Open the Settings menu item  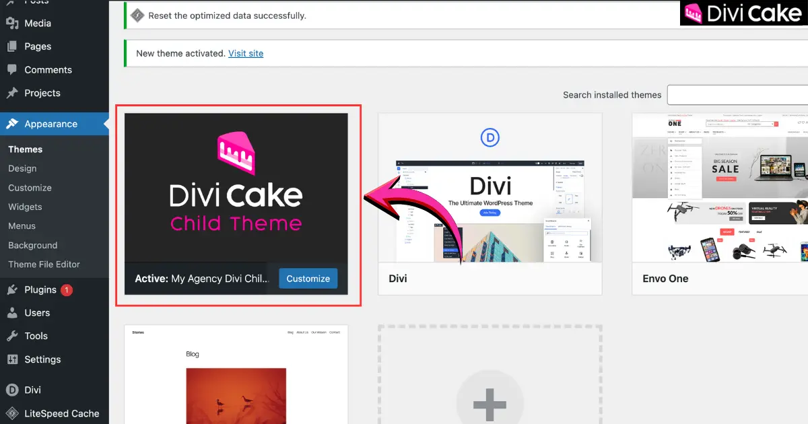click(42, 359)
